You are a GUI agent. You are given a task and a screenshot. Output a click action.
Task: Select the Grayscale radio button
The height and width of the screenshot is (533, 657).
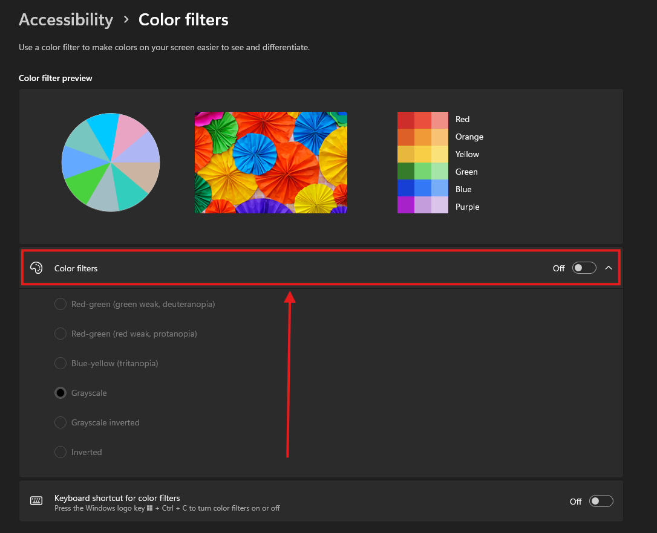60,393
